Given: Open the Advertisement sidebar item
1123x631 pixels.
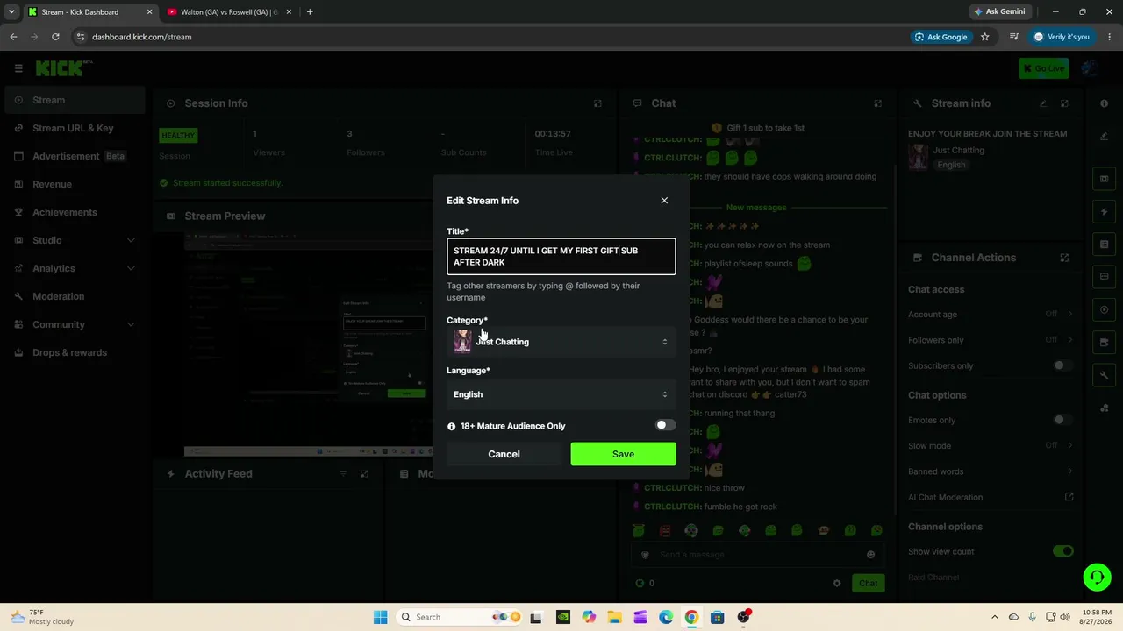Looking at the screenshot, I should [x=73, y=156].
